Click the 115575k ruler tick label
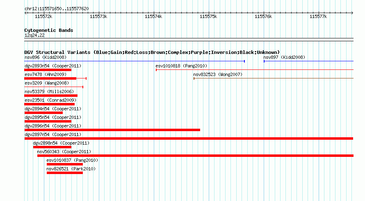The height and width of the screenshot is (201, 365). 208,16
